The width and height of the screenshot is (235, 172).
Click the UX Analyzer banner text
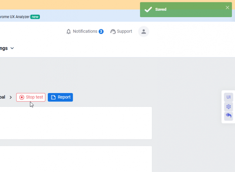[x=15, y=17]
